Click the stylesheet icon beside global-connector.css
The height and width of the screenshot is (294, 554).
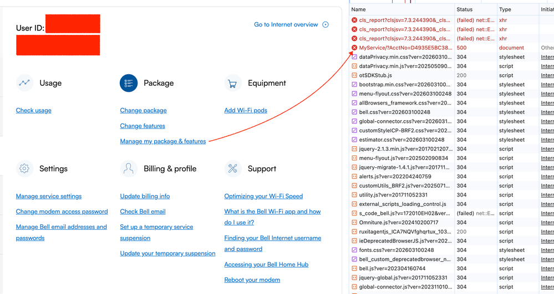pos(354,121)
